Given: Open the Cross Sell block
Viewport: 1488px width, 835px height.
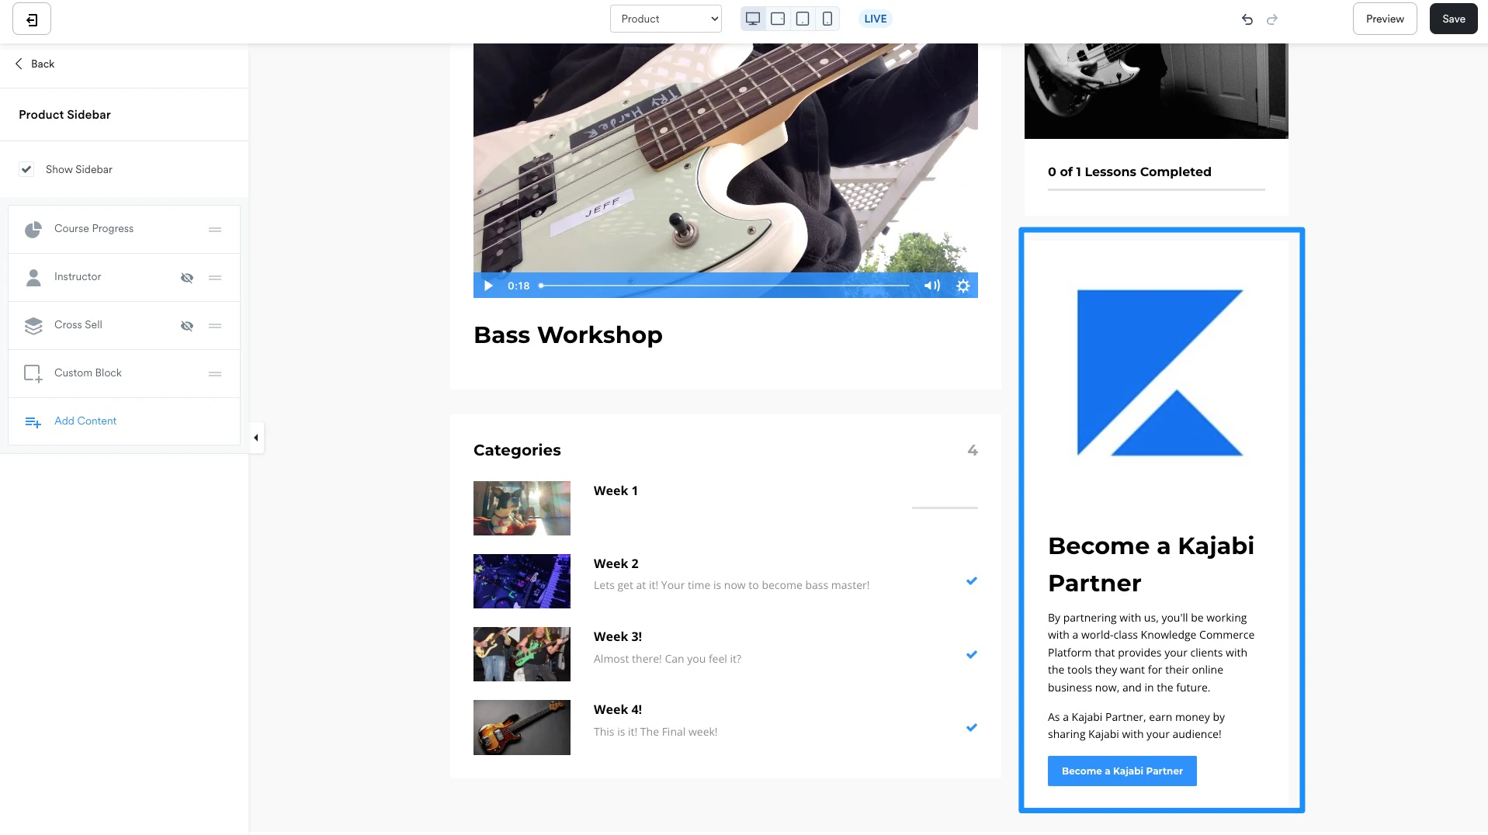Looking at the screenshot, I should click(124, 325).
